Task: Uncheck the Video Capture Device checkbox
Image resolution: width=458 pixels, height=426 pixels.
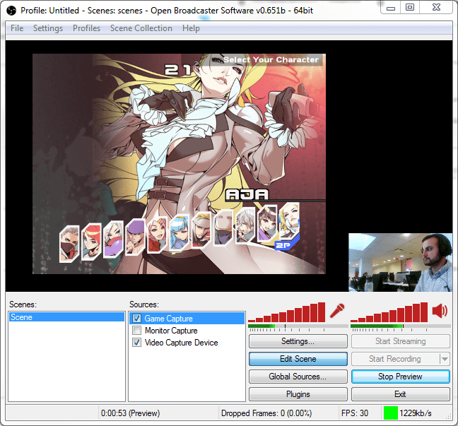Action: point(136,342)
